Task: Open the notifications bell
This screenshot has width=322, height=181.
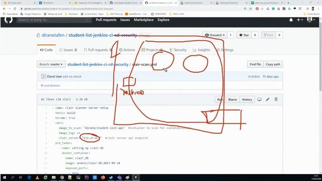Action: 291,20
